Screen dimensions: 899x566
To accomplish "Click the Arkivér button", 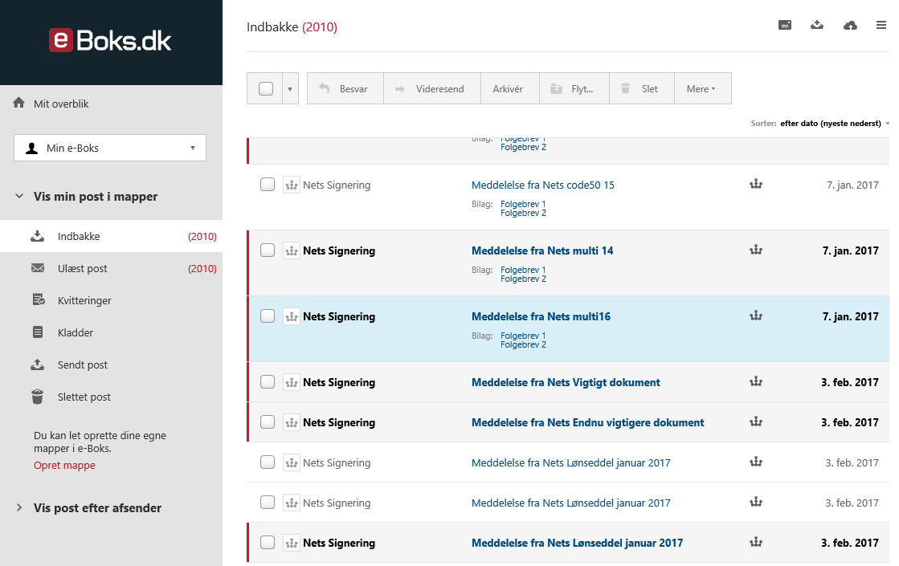I will pyautogui.click(x=509, y=89).
